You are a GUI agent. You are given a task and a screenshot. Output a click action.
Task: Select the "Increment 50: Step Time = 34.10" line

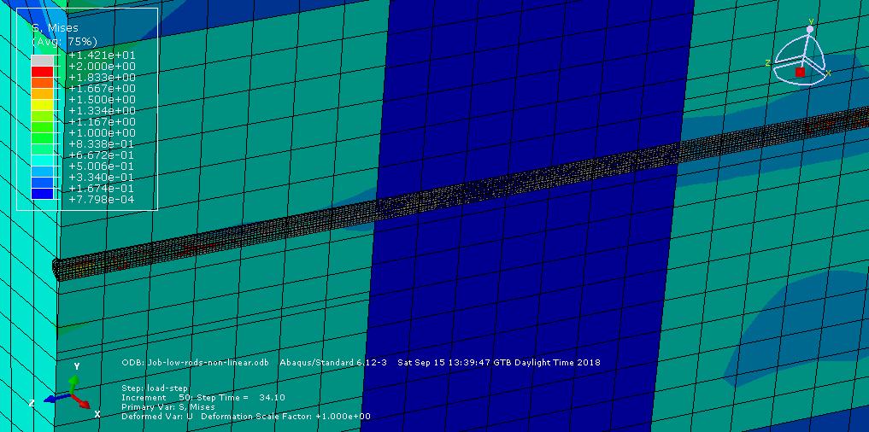coord(203,398)
